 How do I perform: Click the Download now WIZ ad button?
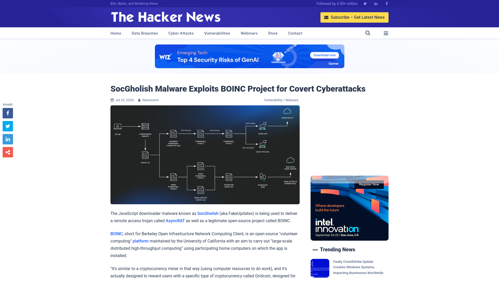click(x=324, y=55)
